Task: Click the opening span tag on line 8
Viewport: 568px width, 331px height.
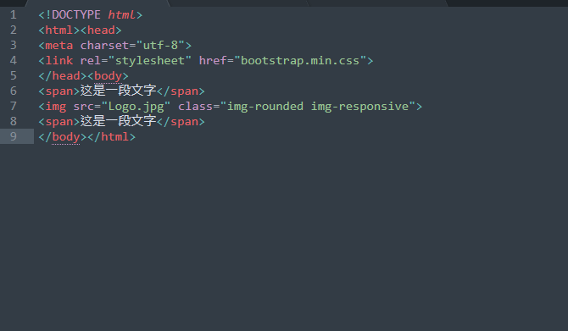Action: click(59, 122)
